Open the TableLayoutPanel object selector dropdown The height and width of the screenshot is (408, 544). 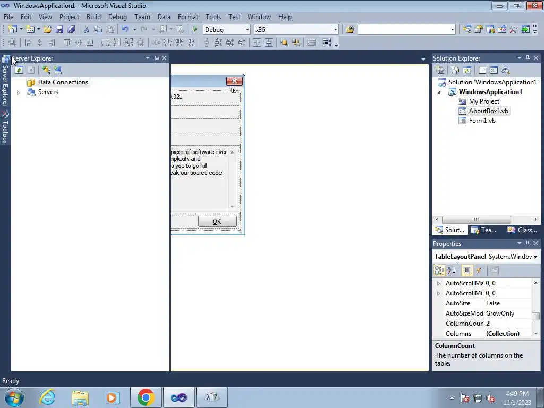(x=535, y=257)
